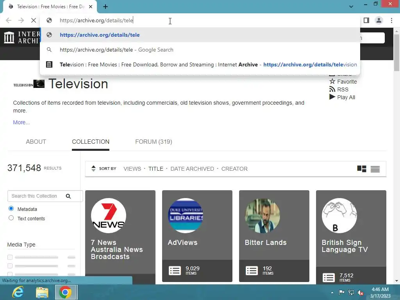Click the scrollbar down arrow
400x300 pixels.
point(396,281)
